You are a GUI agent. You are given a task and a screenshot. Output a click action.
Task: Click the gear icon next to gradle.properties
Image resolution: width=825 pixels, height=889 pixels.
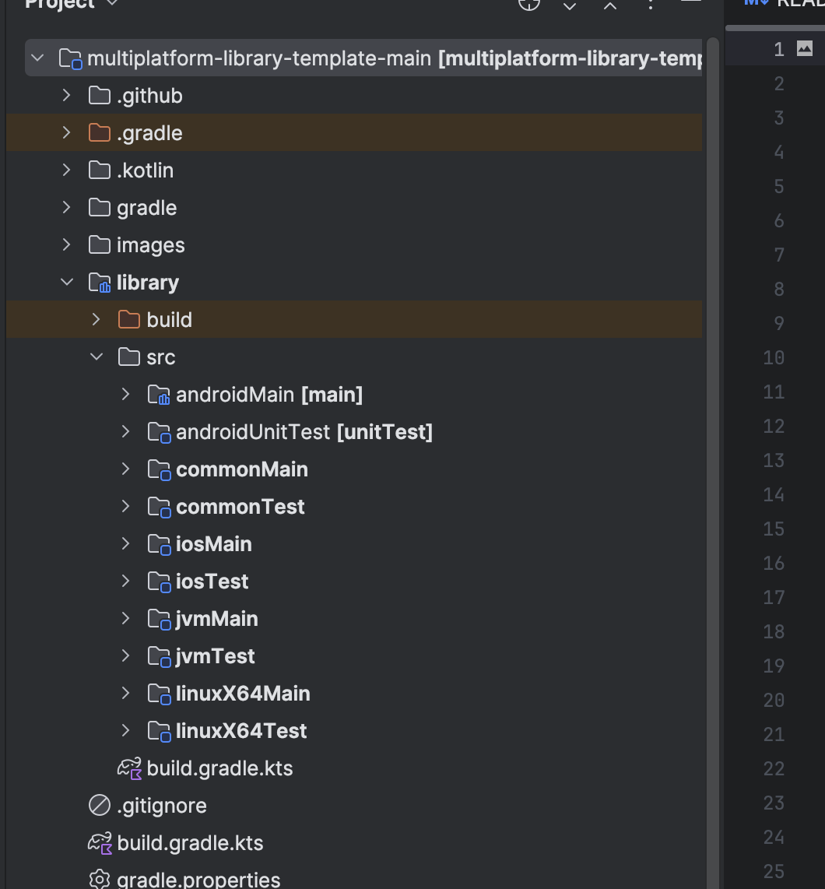[x=98, y=878]
